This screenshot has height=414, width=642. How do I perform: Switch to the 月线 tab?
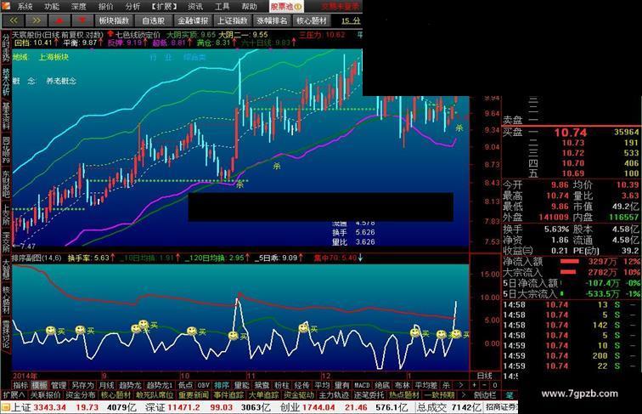coord(106,385)
